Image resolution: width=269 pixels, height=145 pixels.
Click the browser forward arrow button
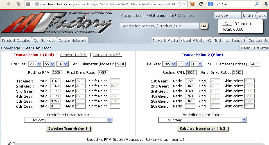[x=8, y=4]
